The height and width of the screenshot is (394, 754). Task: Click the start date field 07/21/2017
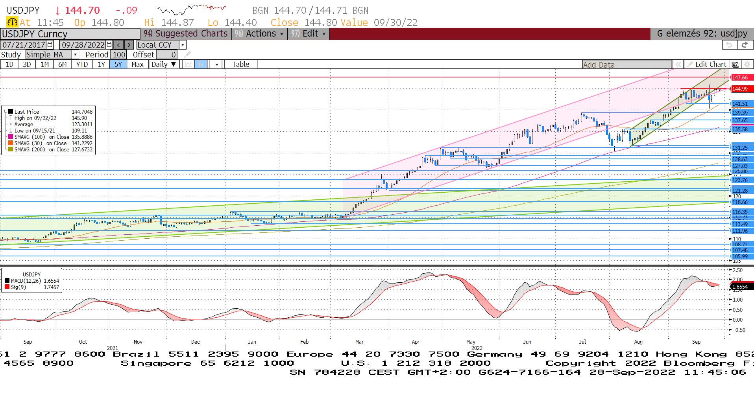click(24, 45)
